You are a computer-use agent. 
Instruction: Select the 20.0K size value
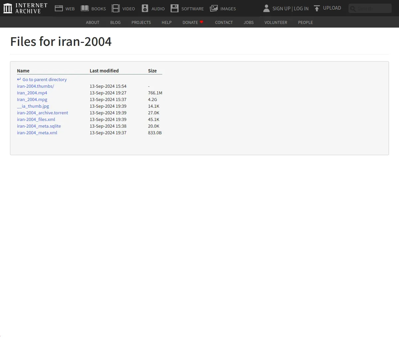pos(154,126)
